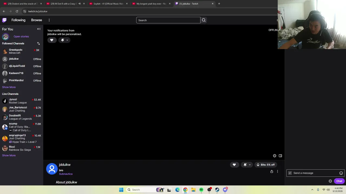Open the stories avatar icon
The width and height of the screenshot is (346, 194).
click(5, 37)
